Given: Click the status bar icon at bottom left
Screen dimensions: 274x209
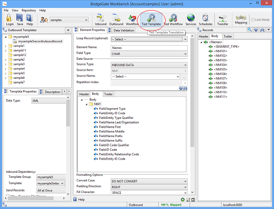Looking at the screenshot, I should point(5,205).
